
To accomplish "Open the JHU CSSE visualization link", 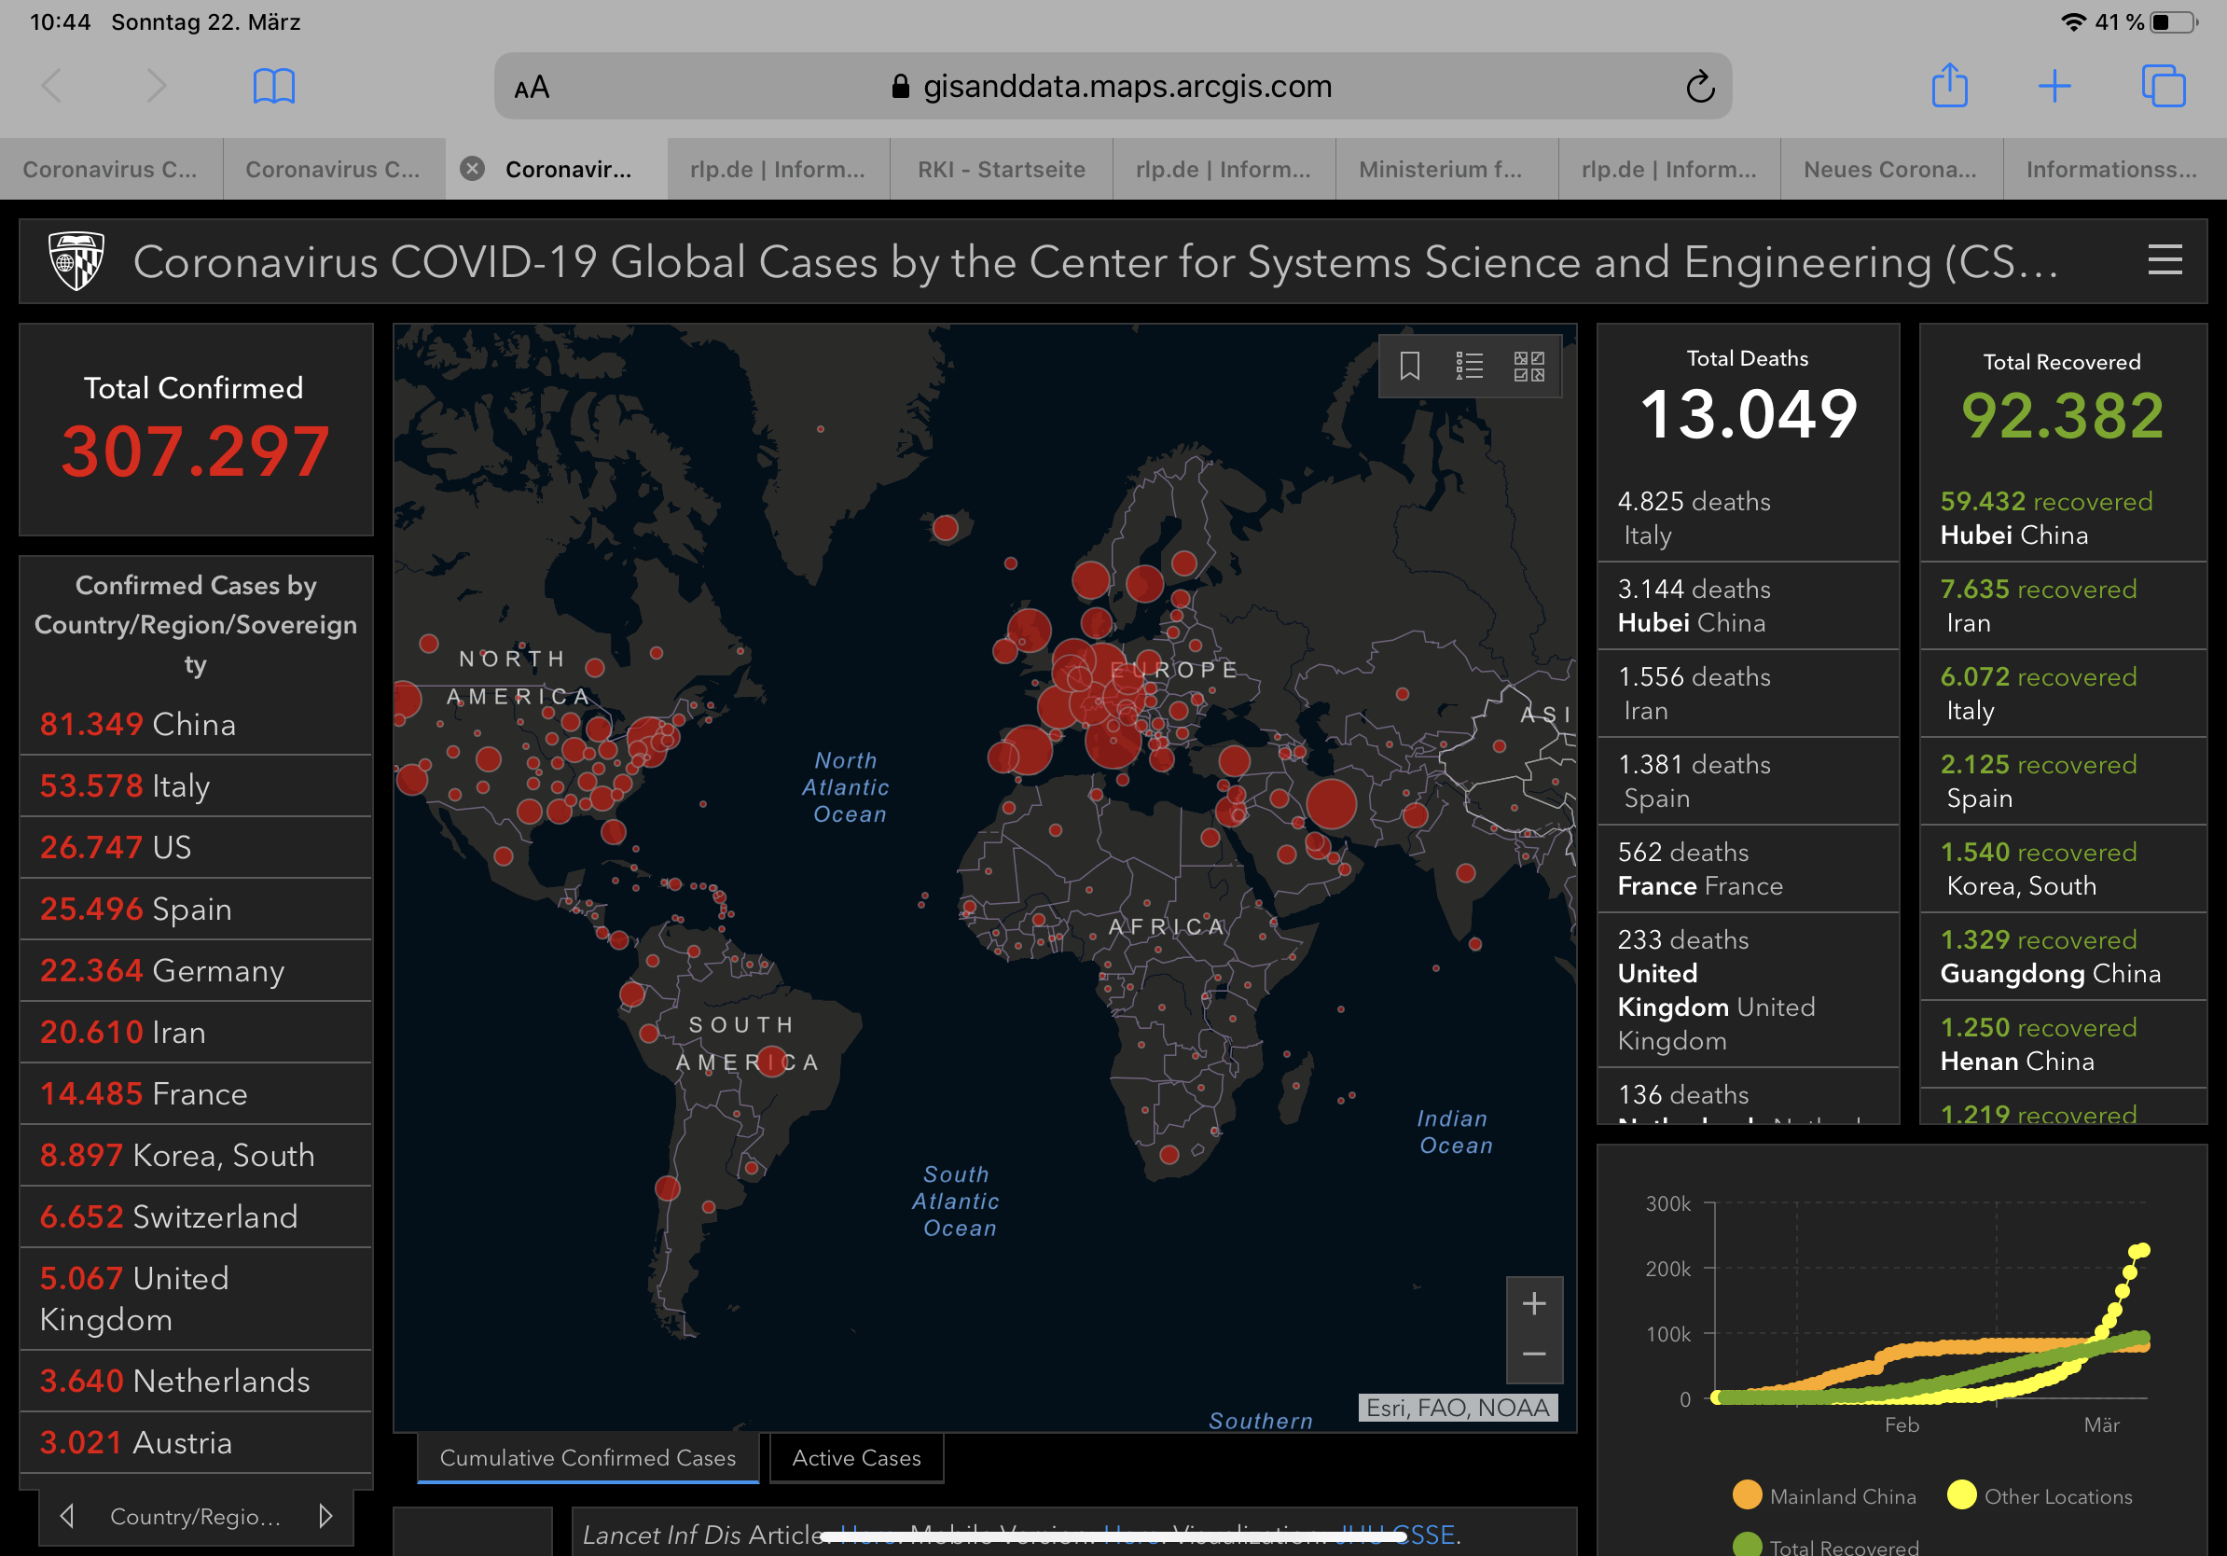I will tap(1395, 1535).
